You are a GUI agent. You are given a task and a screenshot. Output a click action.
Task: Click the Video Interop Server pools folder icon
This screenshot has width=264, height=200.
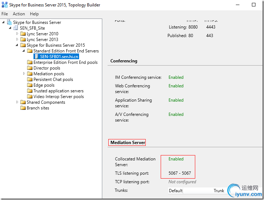click(30, 96)
